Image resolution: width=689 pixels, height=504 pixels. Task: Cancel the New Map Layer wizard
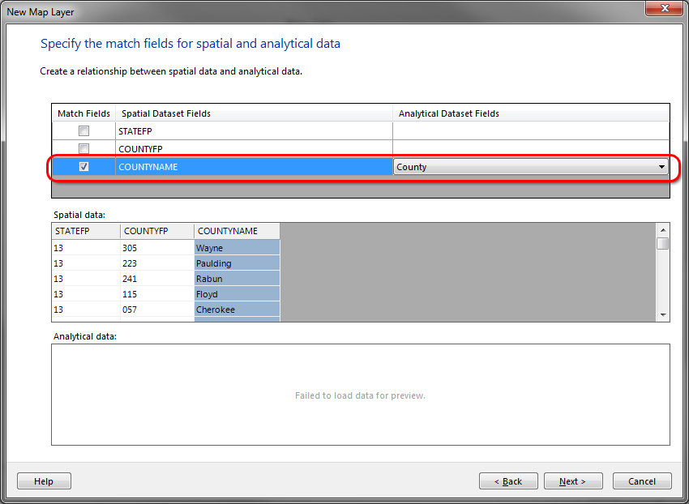coord(642,481)
